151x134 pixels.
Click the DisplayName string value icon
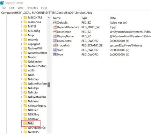click(x=54, y=36)
